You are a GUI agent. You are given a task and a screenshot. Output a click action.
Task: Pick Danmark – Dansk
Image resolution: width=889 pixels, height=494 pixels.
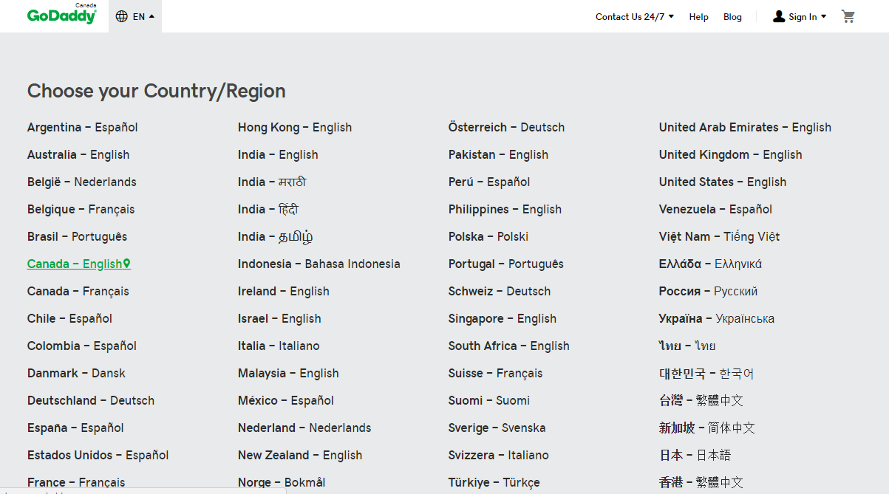(77, 373)
